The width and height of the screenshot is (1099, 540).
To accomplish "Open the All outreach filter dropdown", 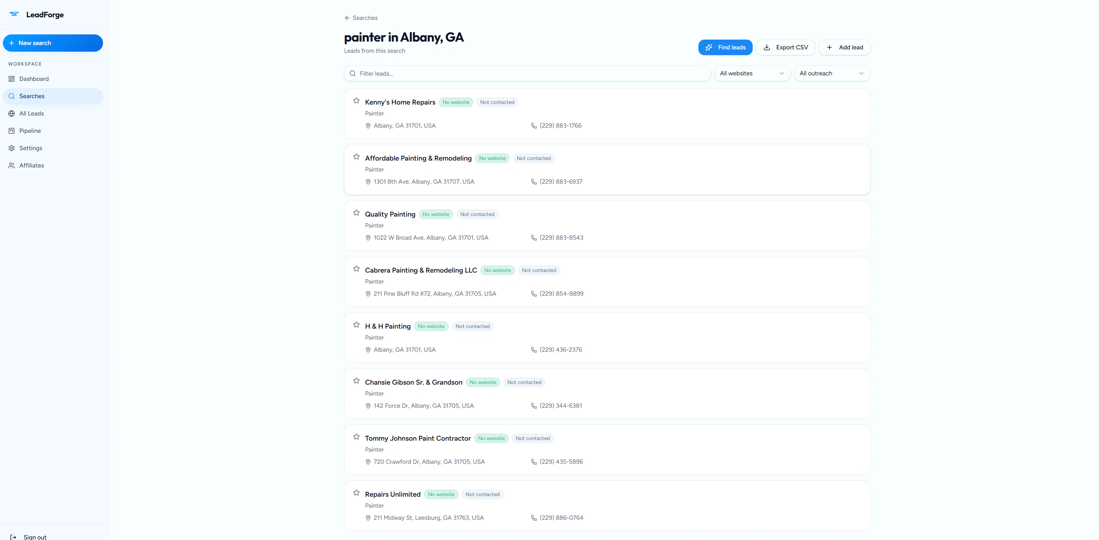I will click(831, 73).
